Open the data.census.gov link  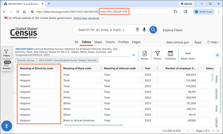point(177,42)
